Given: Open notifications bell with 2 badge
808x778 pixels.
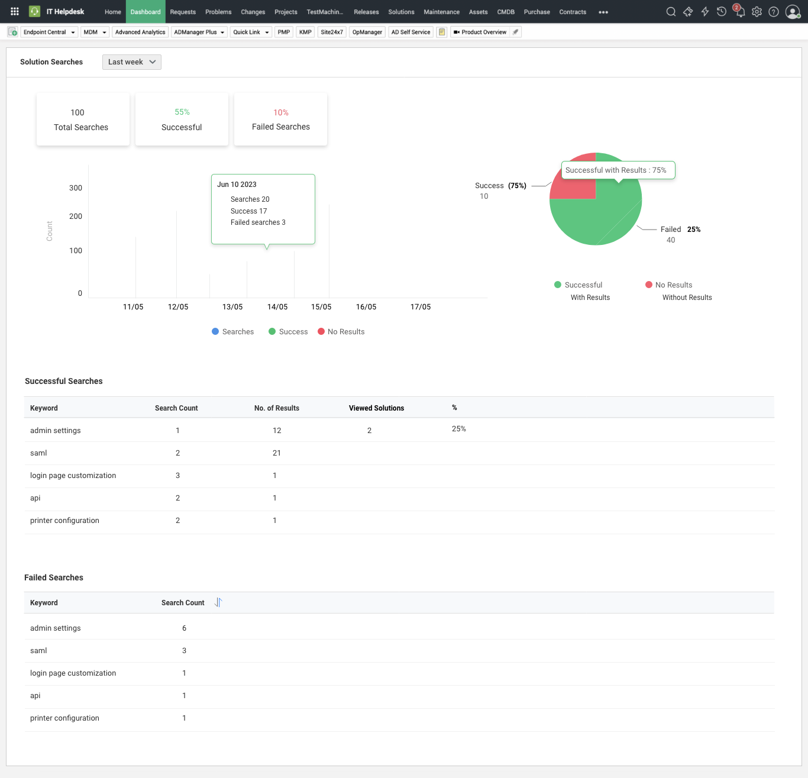Looking at the screenshot, I should [x=739, y=12].
